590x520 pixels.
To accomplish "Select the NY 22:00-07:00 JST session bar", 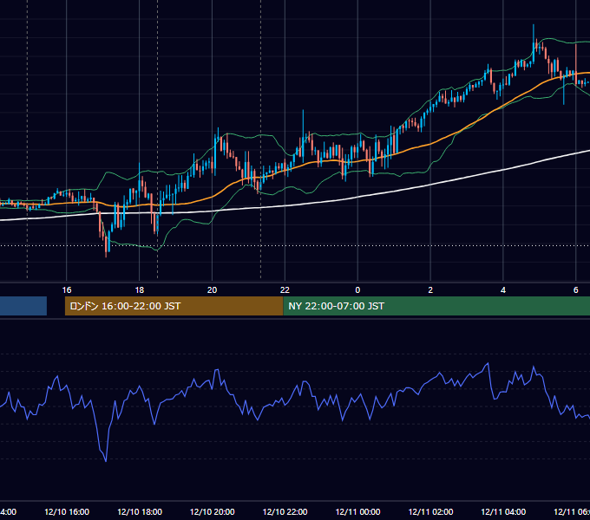I will pyautogui.click(x=436, y=306).
